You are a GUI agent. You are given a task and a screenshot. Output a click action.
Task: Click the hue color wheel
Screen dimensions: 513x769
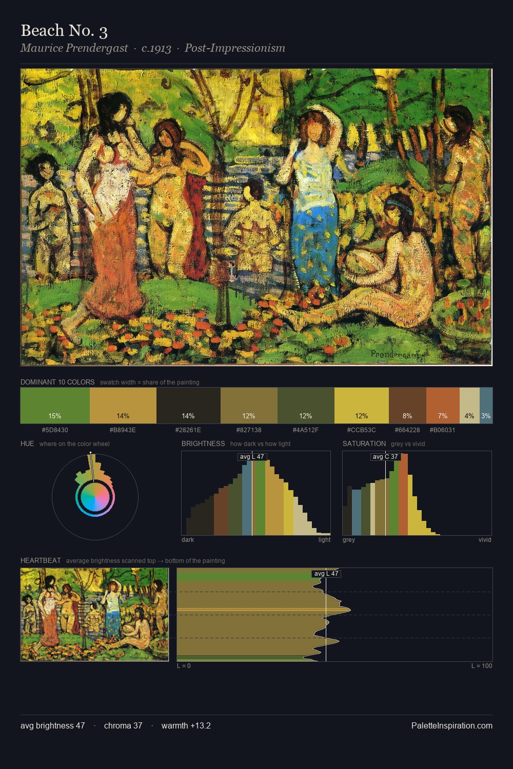[95, 497]
